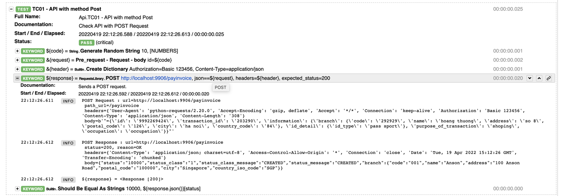Expand the Should Be Equal As Strings keyword
This screenshot has height=196, width=561.
pos(17,189)
